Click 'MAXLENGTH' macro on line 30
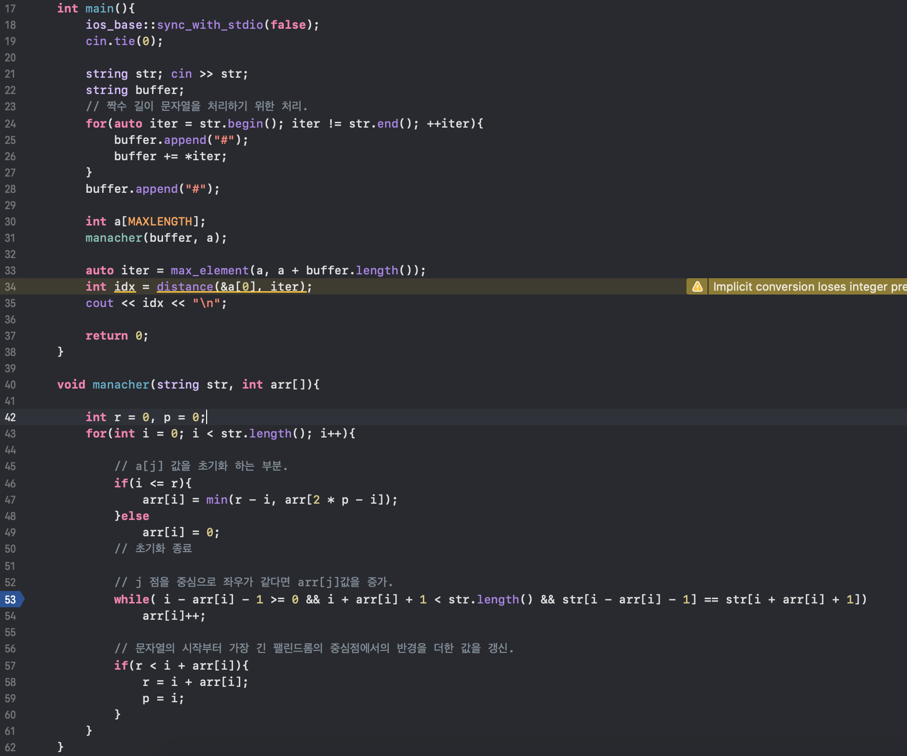 pos(160,222)
